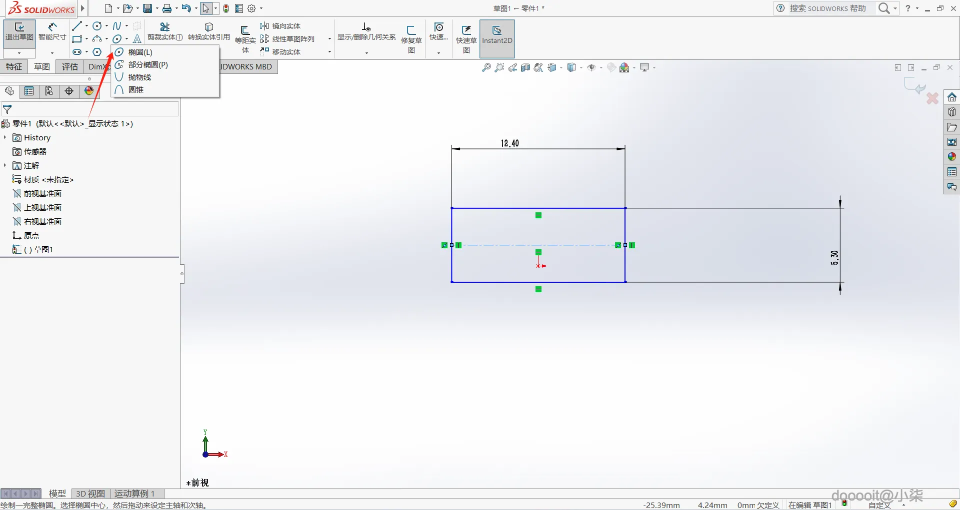Select the Corner Rectangle tool

[76, 39]
